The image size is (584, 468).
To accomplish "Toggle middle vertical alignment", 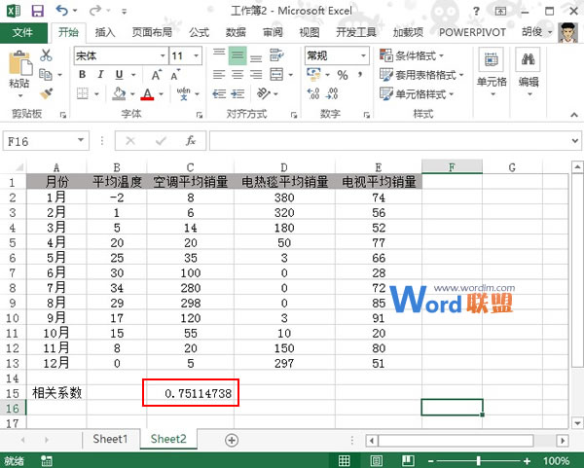I will coord(237,55).
